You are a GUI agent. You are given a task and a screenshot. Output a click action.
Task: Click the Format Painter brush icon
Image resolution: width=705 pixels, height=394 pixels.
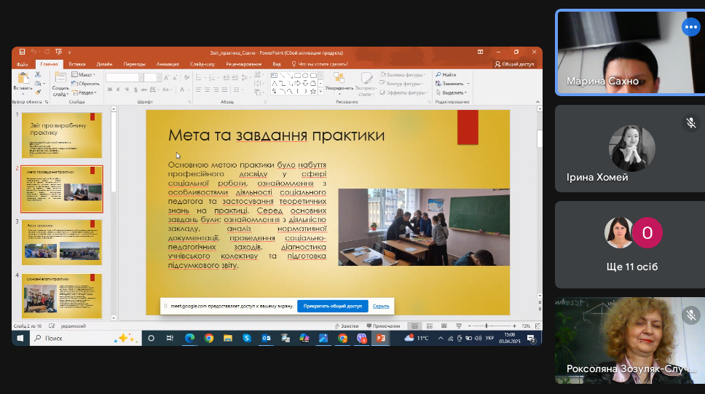click(38, 92)
